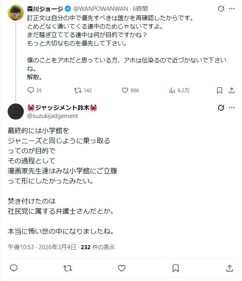Open more options for 森川ジョージ's post
The image size is (242, 281).
(232, 8)
